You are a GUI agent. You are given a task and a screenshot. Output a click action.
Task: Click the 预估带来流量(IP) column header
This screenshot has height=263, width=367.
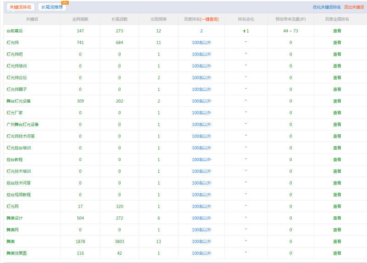coord(290,19)
